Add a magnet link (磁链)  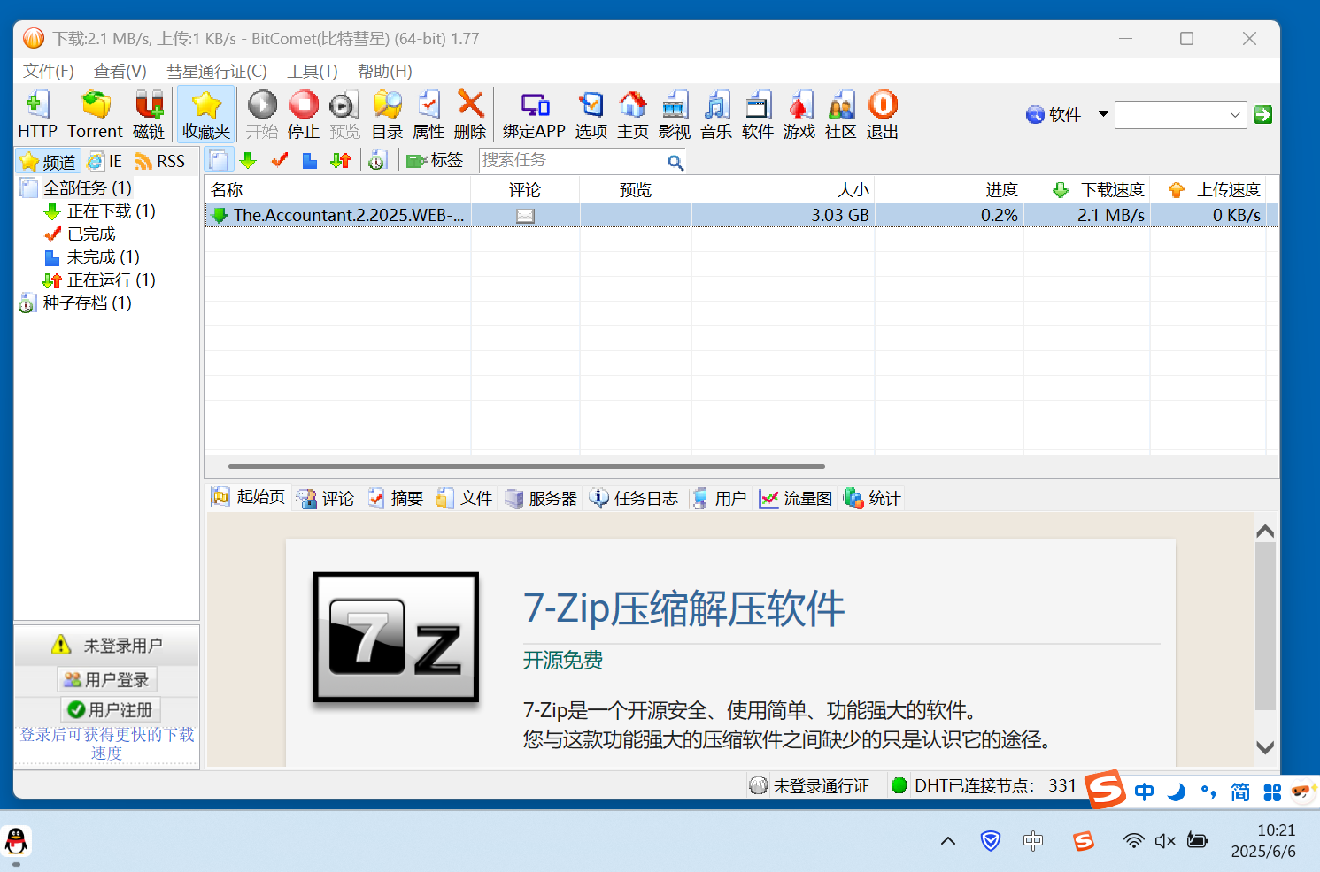149,114
